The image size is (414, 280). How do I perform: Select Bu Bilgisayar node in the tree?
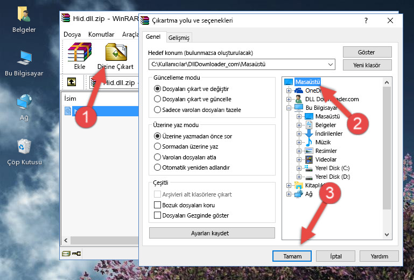coord(321,108)
